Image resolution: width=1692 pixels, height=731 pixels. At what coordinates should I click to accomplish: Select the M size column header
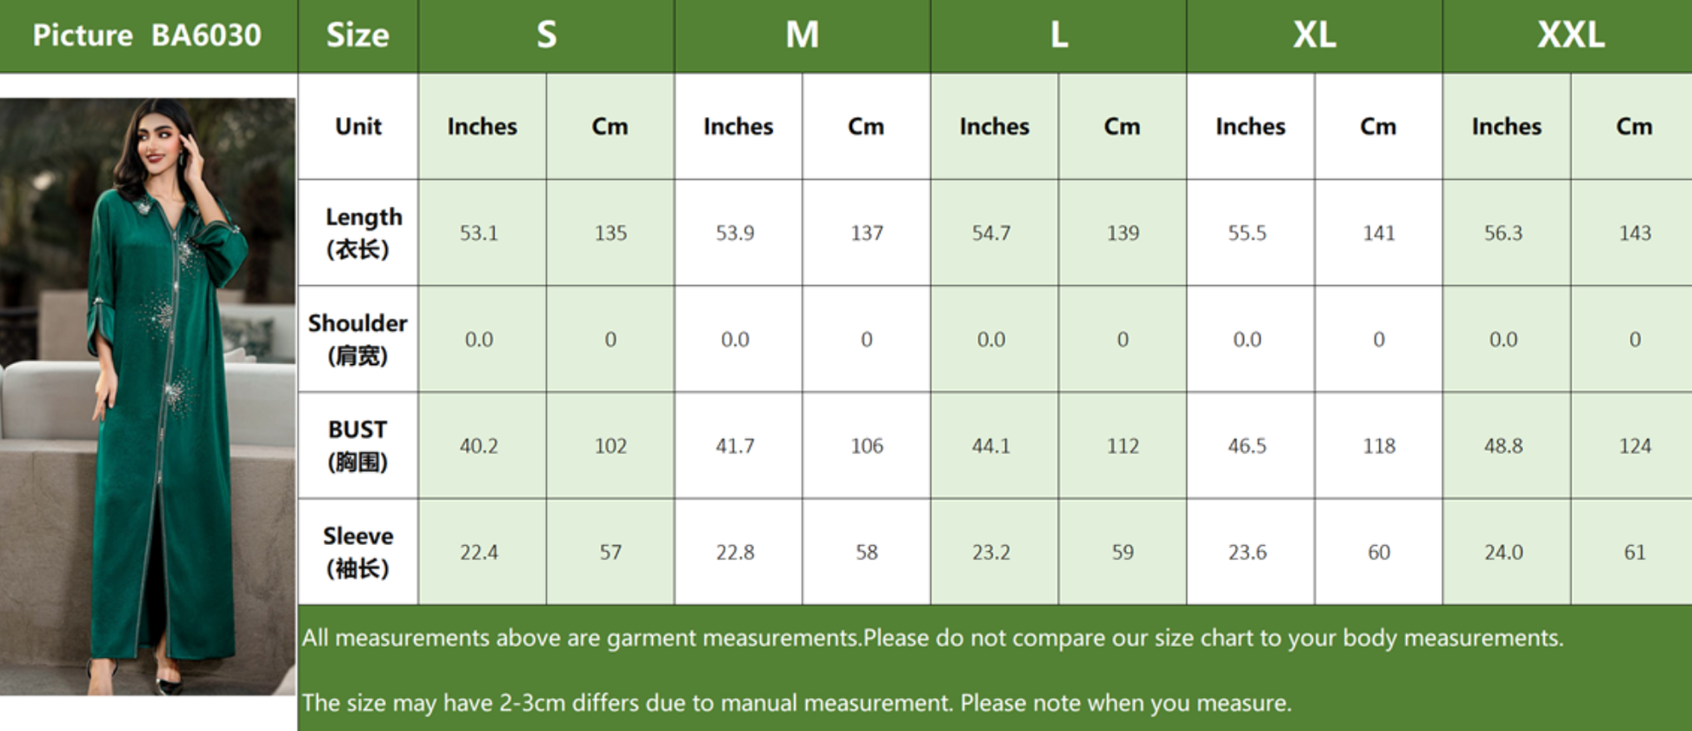(x=803, y=36)
